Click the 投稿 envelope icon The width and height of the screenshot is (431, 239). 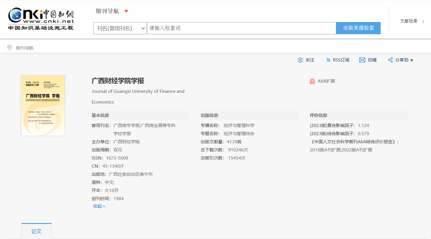click(x=362, y=60)
